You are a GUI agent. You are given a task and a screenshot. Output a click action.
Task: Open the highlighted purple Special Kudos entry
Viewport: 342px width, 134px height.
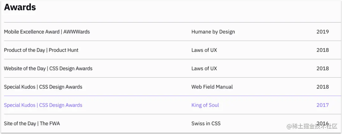coord(43,105)
